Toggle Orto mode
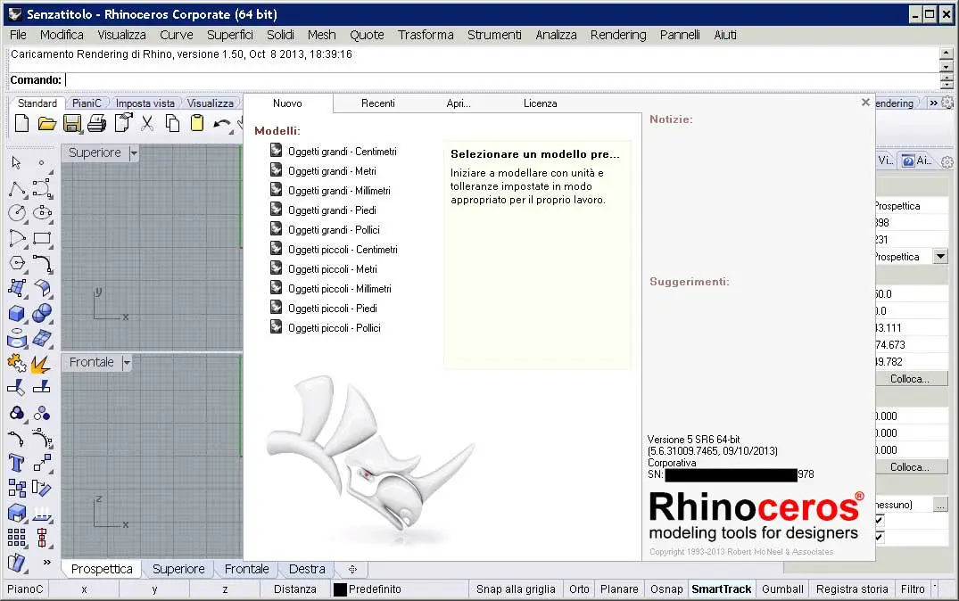This screenshot has width=959, height=601. click(x=579, y=589)
